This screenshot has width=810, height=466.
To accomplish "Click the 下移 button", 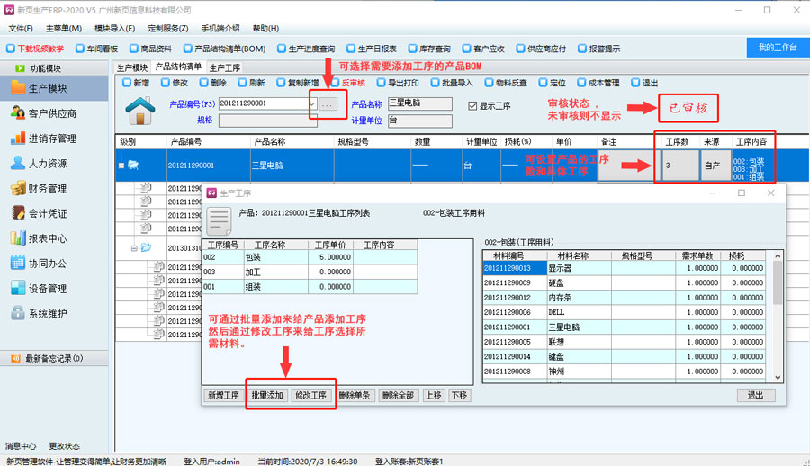I will point(459,395).
